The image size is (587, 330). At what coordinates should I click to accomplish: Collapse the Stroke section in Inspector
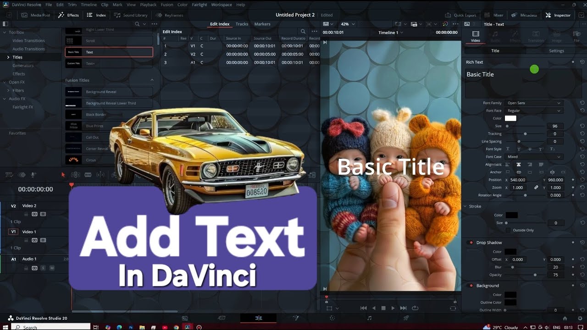click(465, 206)
